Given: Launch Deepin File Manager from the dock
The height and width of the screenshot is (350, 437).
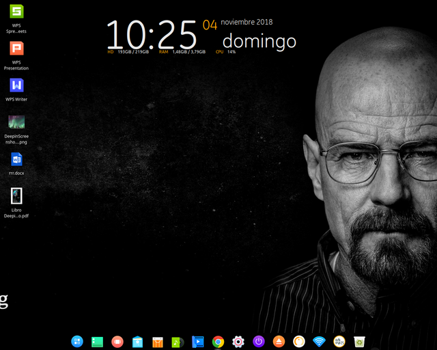Looking at the screenshot, I should (x=137, y=342).
